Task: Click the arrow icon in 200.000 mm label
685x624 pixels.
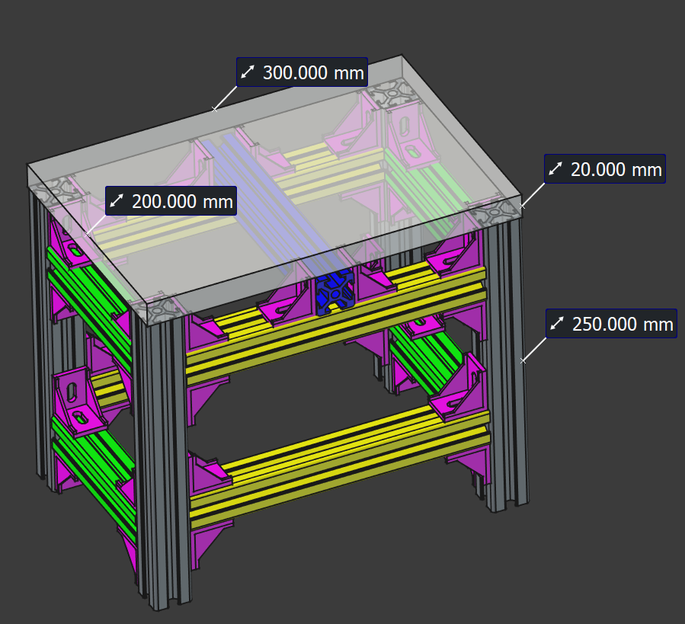Action: [x=117, y=201]
